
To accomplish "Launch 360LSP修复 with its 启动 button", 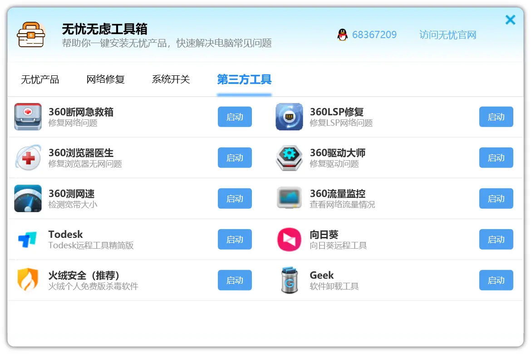I will (496, 117).
